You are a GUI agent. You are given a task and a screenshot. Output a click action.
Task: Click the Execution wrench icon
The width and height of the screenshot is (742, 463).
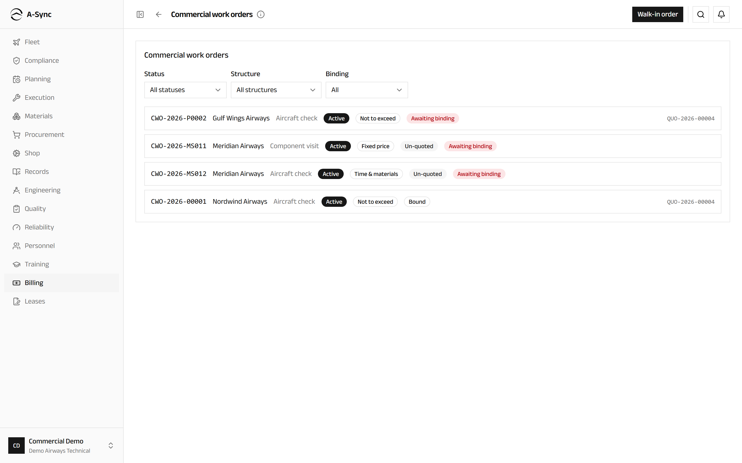[x=16, y=98]
